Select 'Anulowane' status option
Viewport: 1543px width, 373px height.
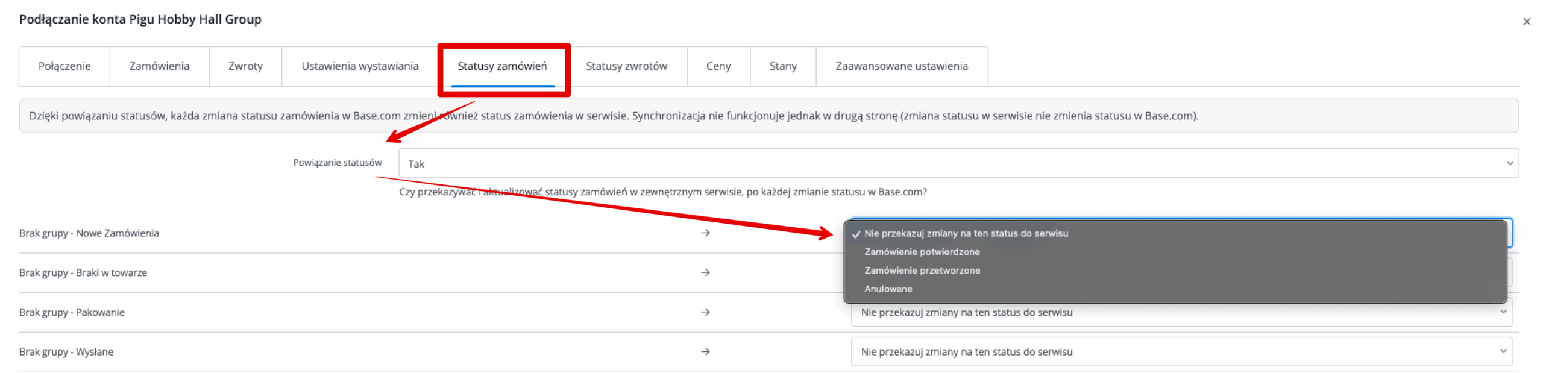888,289
